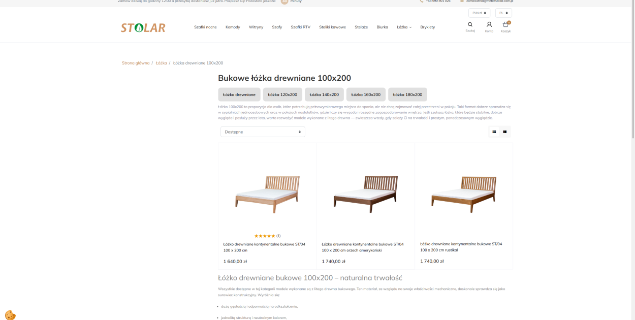Viewport: 635px width, 320px height.
Task: Open the PL language dropdown
Action: pos(503,13)
